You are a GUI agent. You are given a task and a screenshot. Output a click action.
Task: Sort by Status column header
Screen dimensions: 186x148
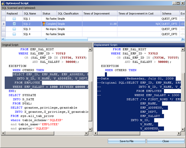point(49,14)
